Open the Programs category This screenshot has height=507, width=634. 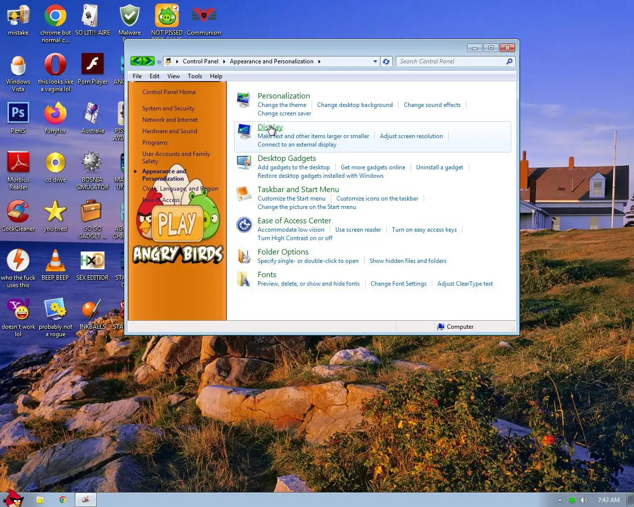155,143
